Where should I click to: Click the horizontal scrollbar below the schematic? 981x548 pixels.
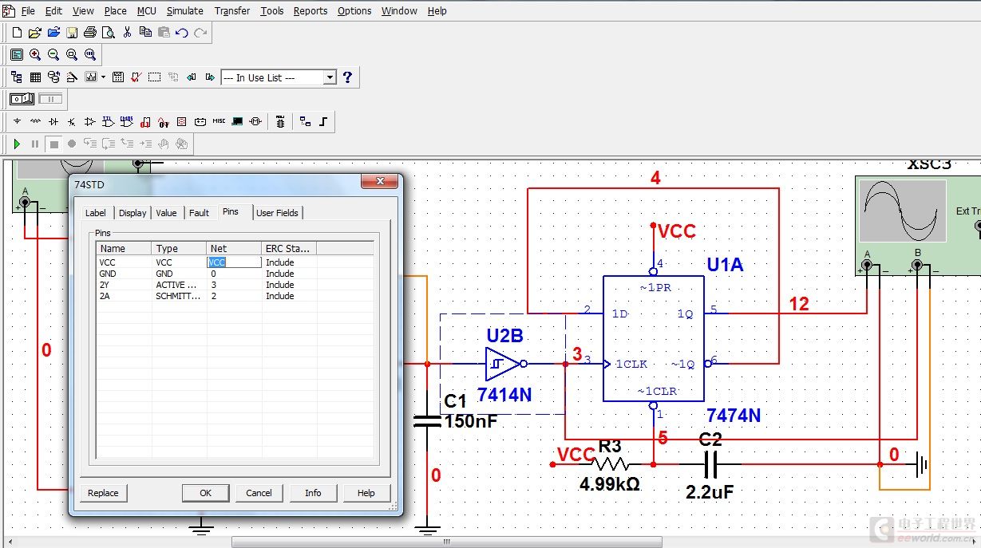(447, 542)
